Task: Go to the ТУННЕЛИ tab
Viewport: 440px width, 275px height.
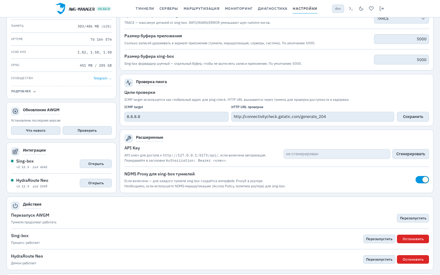Action: pos(145,9)
